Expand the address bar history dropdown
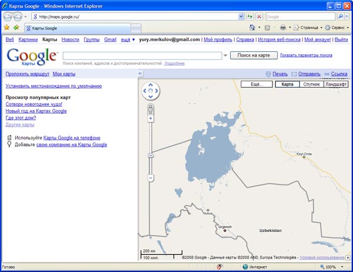The width and height of the screenshot is (353, 272). pos(241,16)
